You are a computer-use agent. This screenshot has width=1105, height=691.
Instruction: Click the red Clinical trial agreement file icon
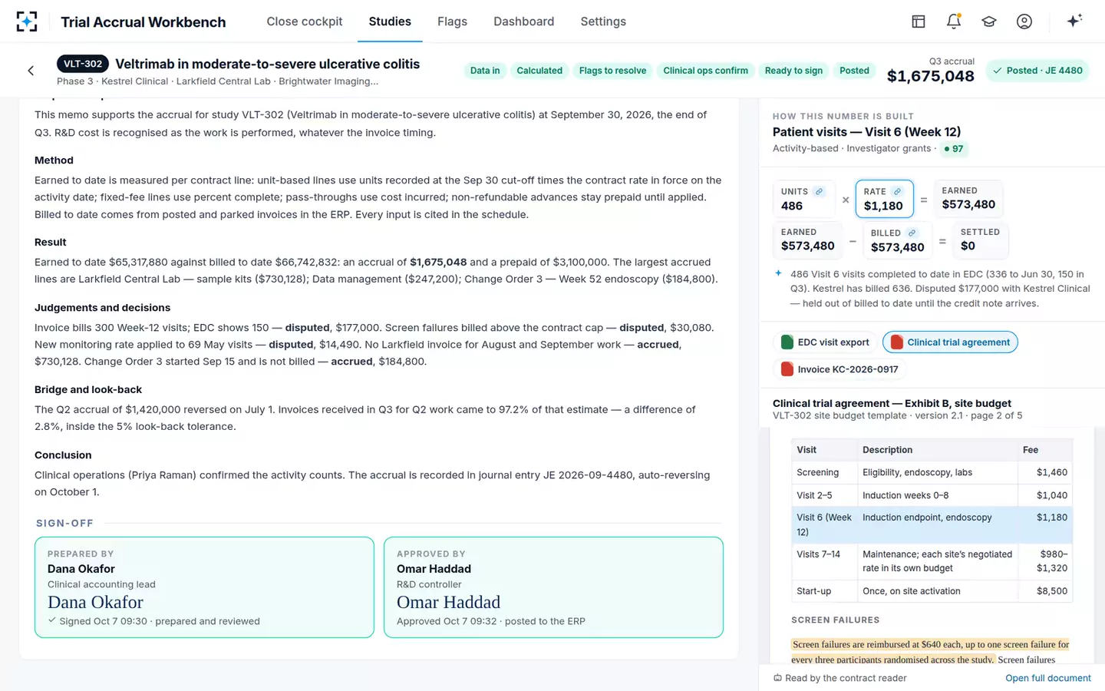point(896,342)
